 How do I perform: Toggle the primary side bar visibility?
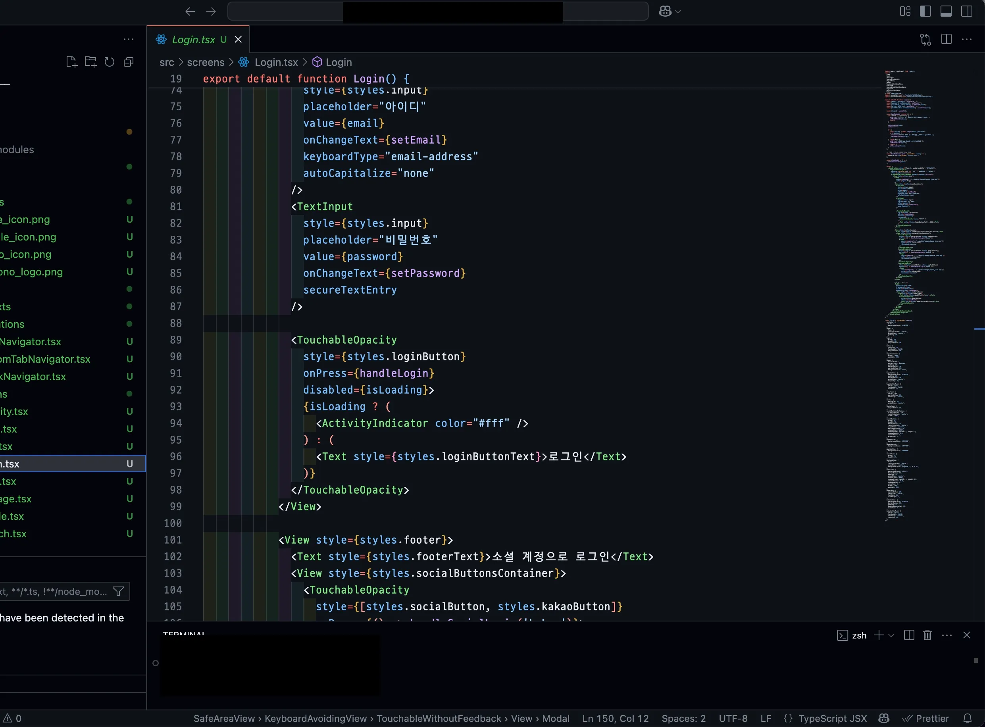925,12
